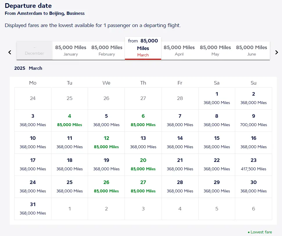Select Friday March 14 date cell

point(180,142)
